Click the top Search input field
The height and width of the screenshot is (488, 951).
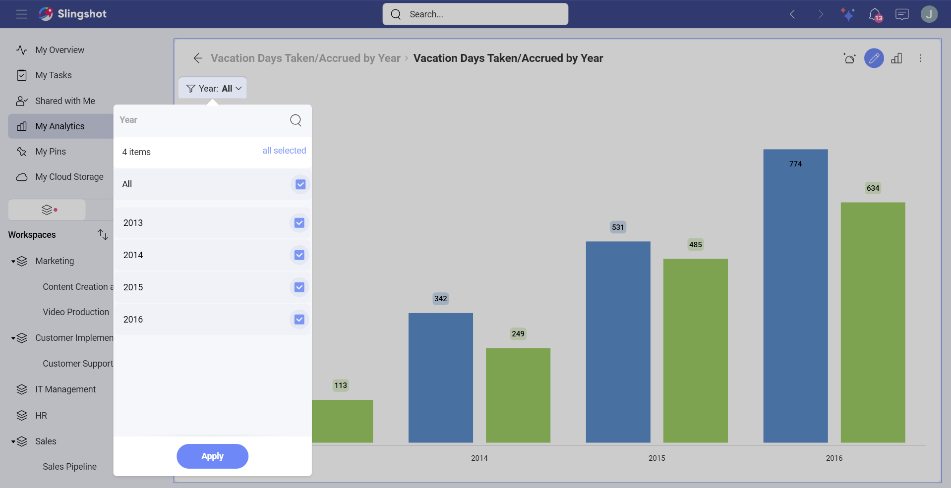pyautogui.click(x=475, y=14)
